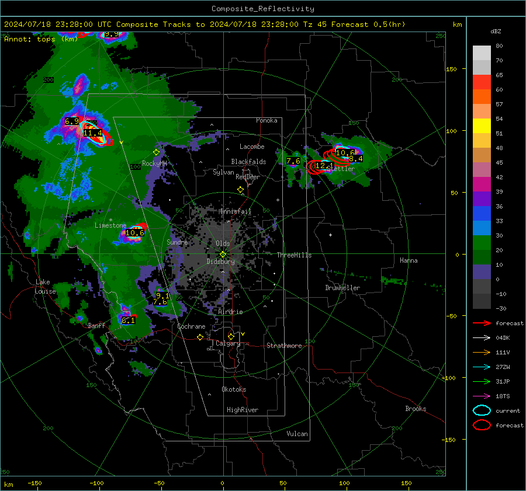Image resolution: width=526 pixels, height=491 pixels.
Task: Click the magenta 18TS arrow icon
Action: [x=482, y=396]
